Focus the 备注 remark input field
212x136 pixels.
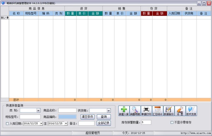(x=87, y=123)
